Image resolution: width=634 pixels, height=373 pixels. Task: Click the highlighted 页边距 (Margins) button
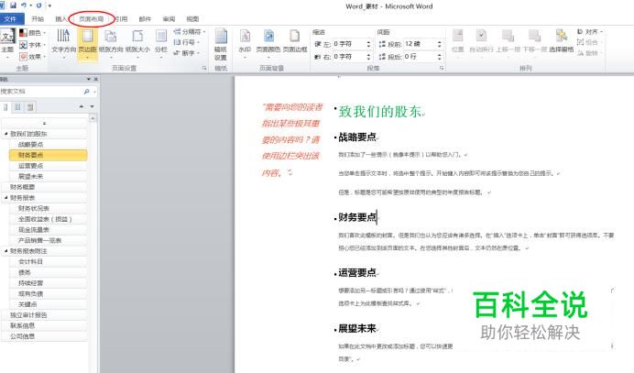click(87, 44)
